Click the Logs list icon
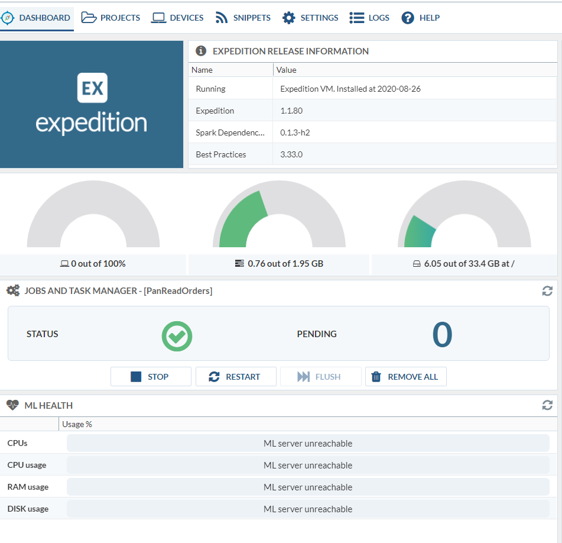The height and width of the screenshot is (543, 562). pos(356,18)
